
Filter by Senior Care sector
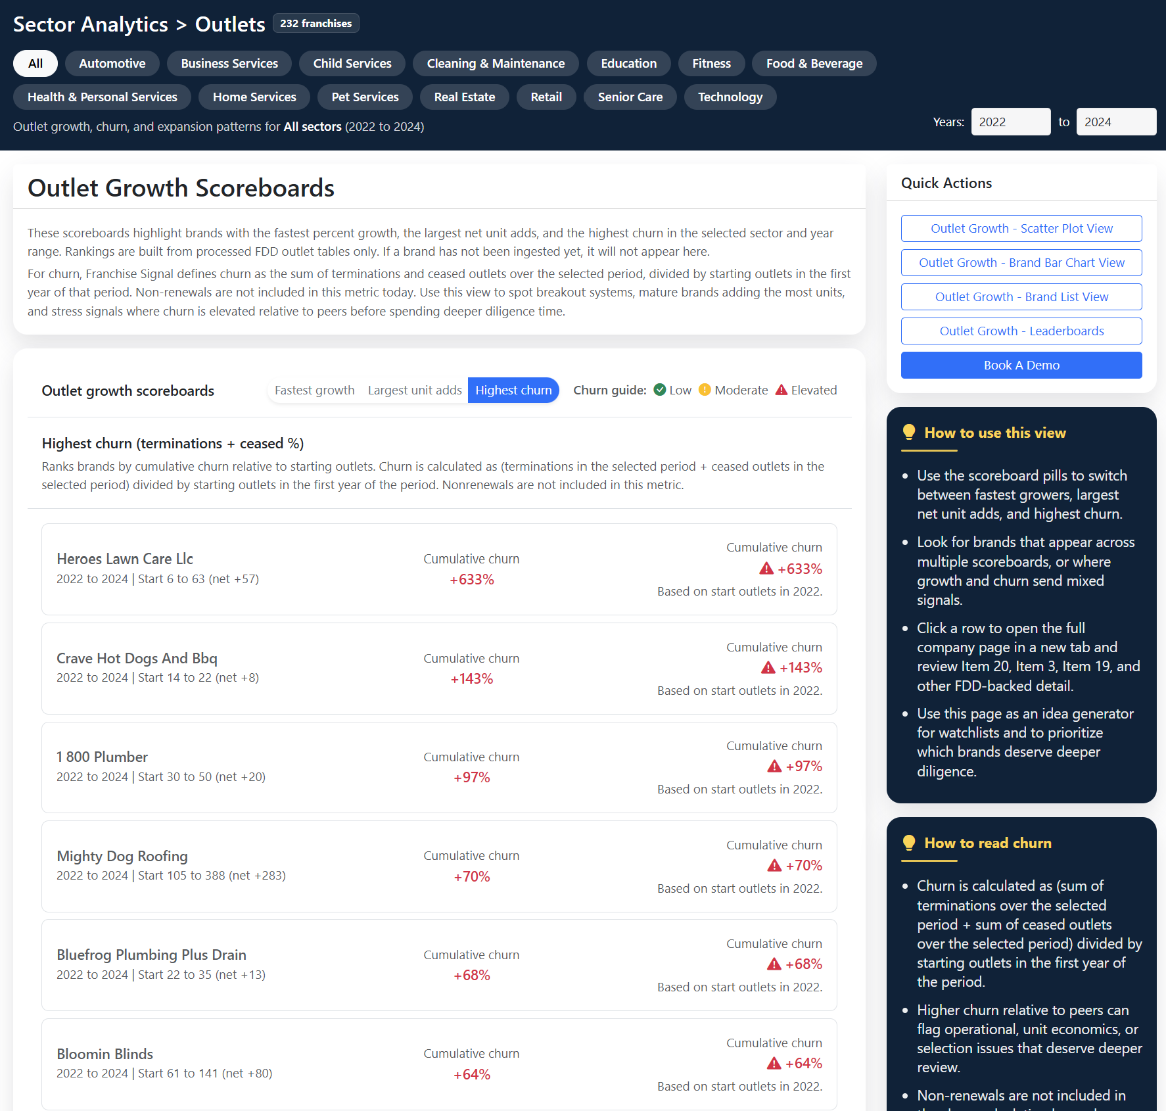pyautogui.click(x=630, y=97)
